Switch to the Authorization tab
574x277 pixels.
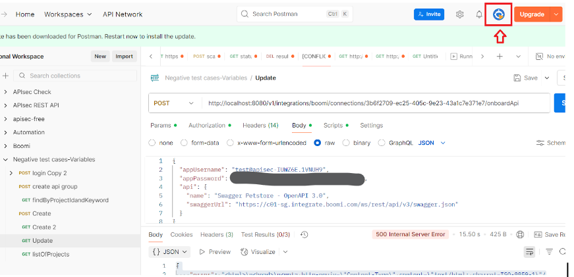tap(207, 125)
